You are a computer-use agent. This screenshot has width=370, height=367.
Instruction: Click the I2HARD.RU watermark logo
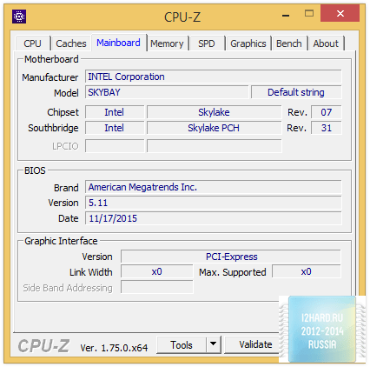322,329
